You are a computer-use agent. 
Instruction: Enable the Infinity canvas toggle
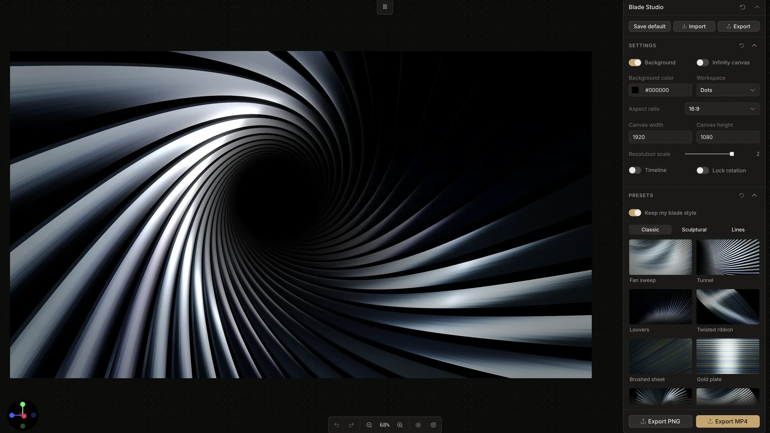(x=702, y=63)
